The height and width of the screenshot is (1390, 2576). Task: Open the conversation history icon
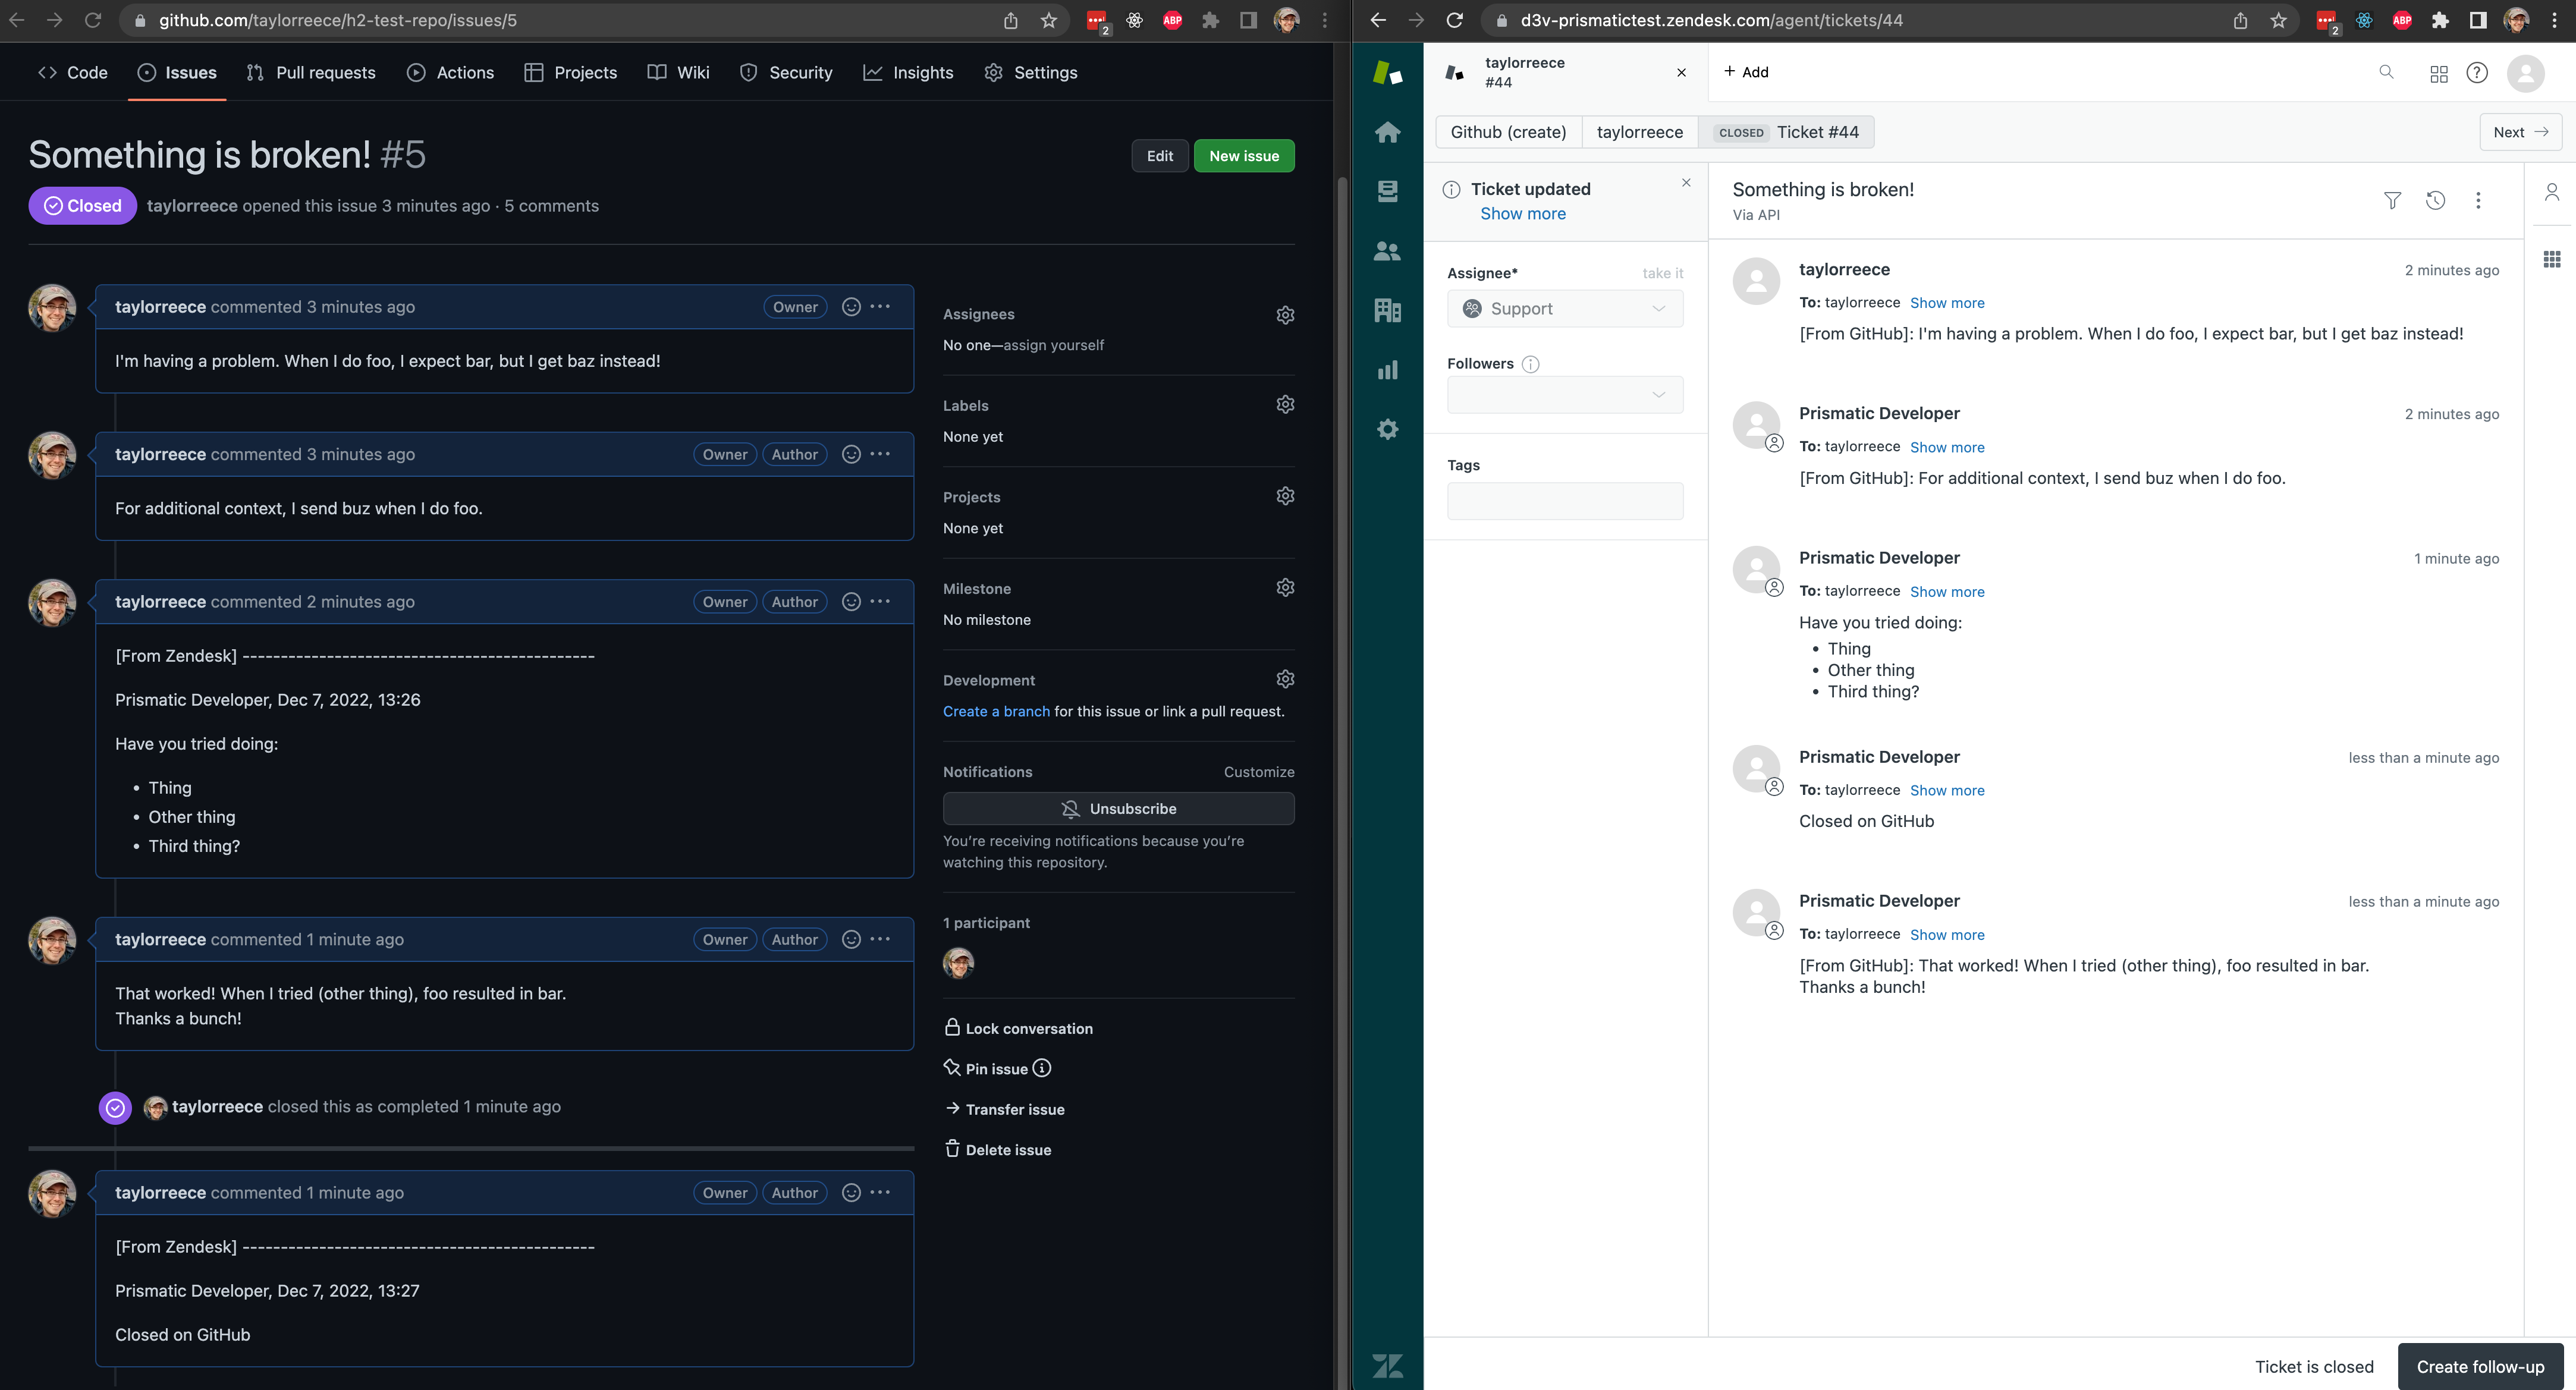[2435, 200]
